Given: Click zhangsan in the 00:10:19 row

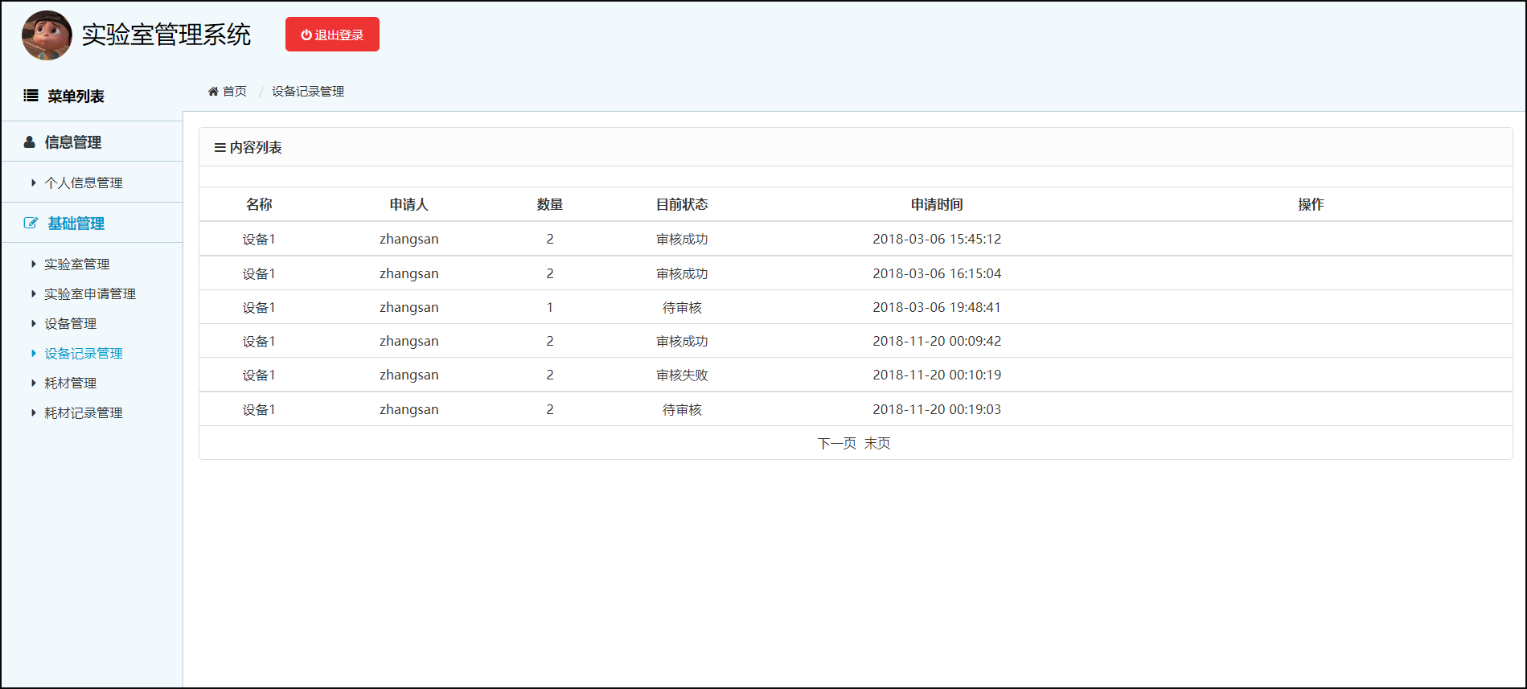Looking at the screenshot, I should [409, 375].
